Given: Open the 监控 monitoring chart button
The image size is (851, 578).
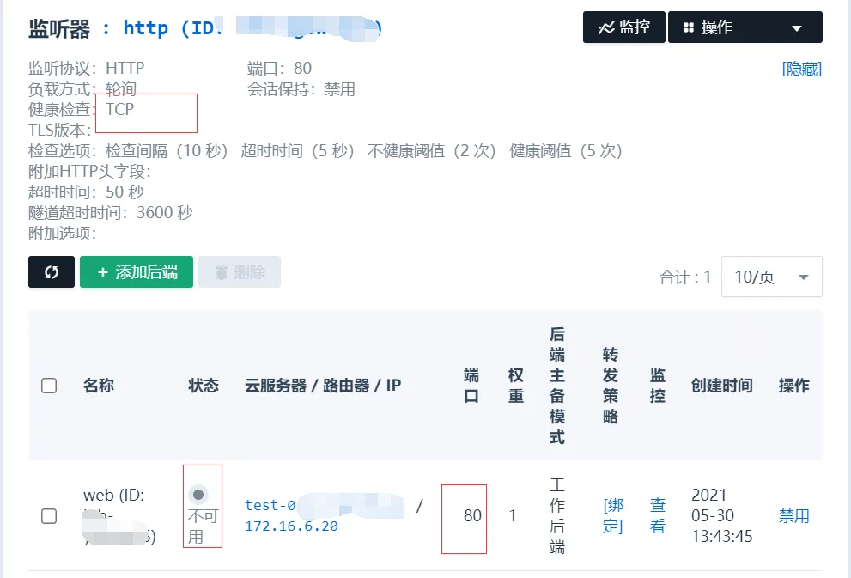Looking at the screenshot, I should click(x=624, y=27).
